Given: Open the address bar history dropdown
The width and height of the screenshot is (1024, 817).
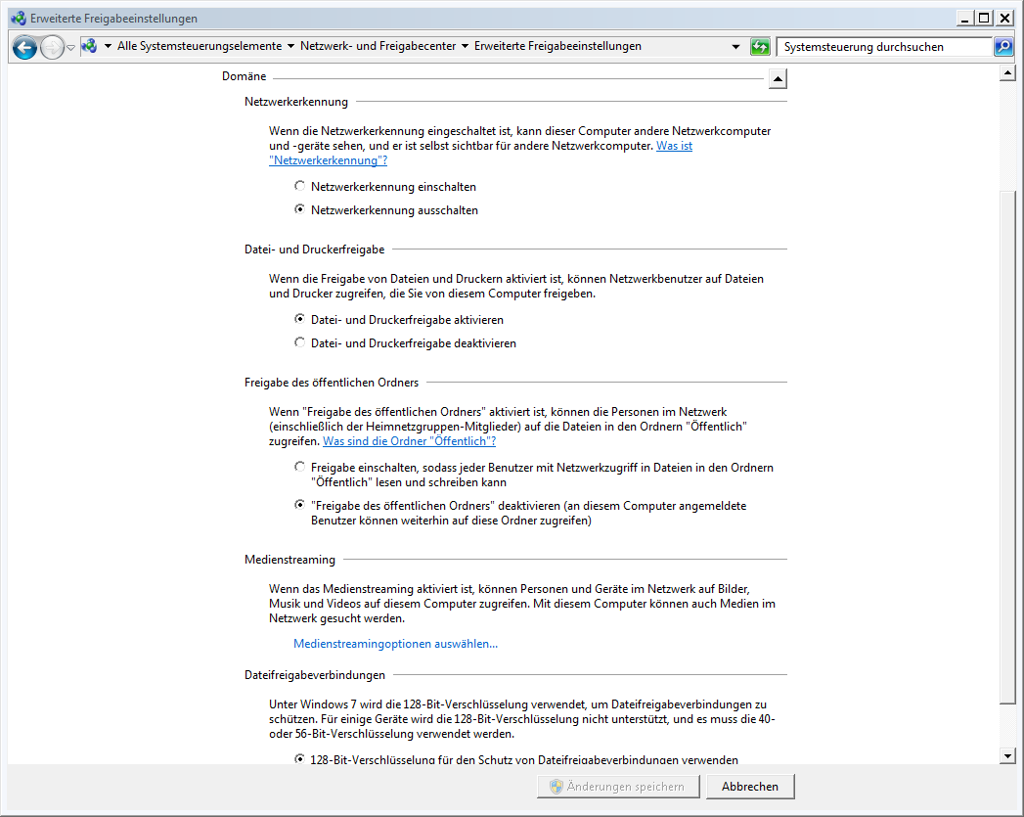Looking at the screenshot, I should (x=735, y=47).
